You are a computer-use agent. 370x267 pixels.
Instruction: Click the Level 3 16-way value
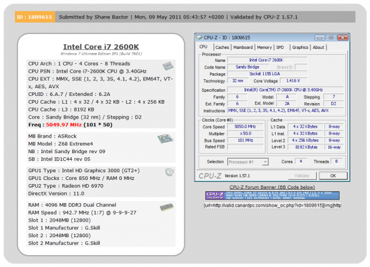pyautogui.click(x=334, y=147)
